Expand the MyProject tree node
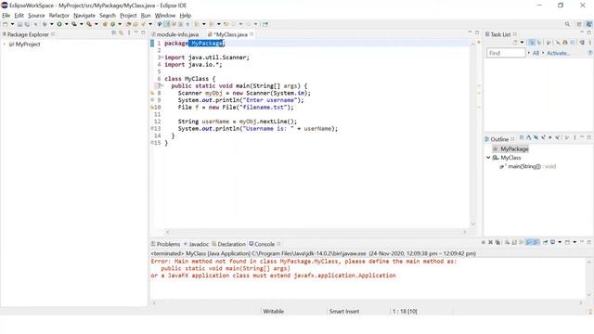Screen dimensions: 594x334 5,45
